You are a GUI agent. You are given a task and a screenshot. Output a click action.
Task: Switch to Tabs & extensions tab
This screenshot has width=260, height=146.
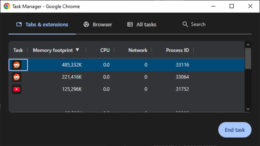point(42,24)
